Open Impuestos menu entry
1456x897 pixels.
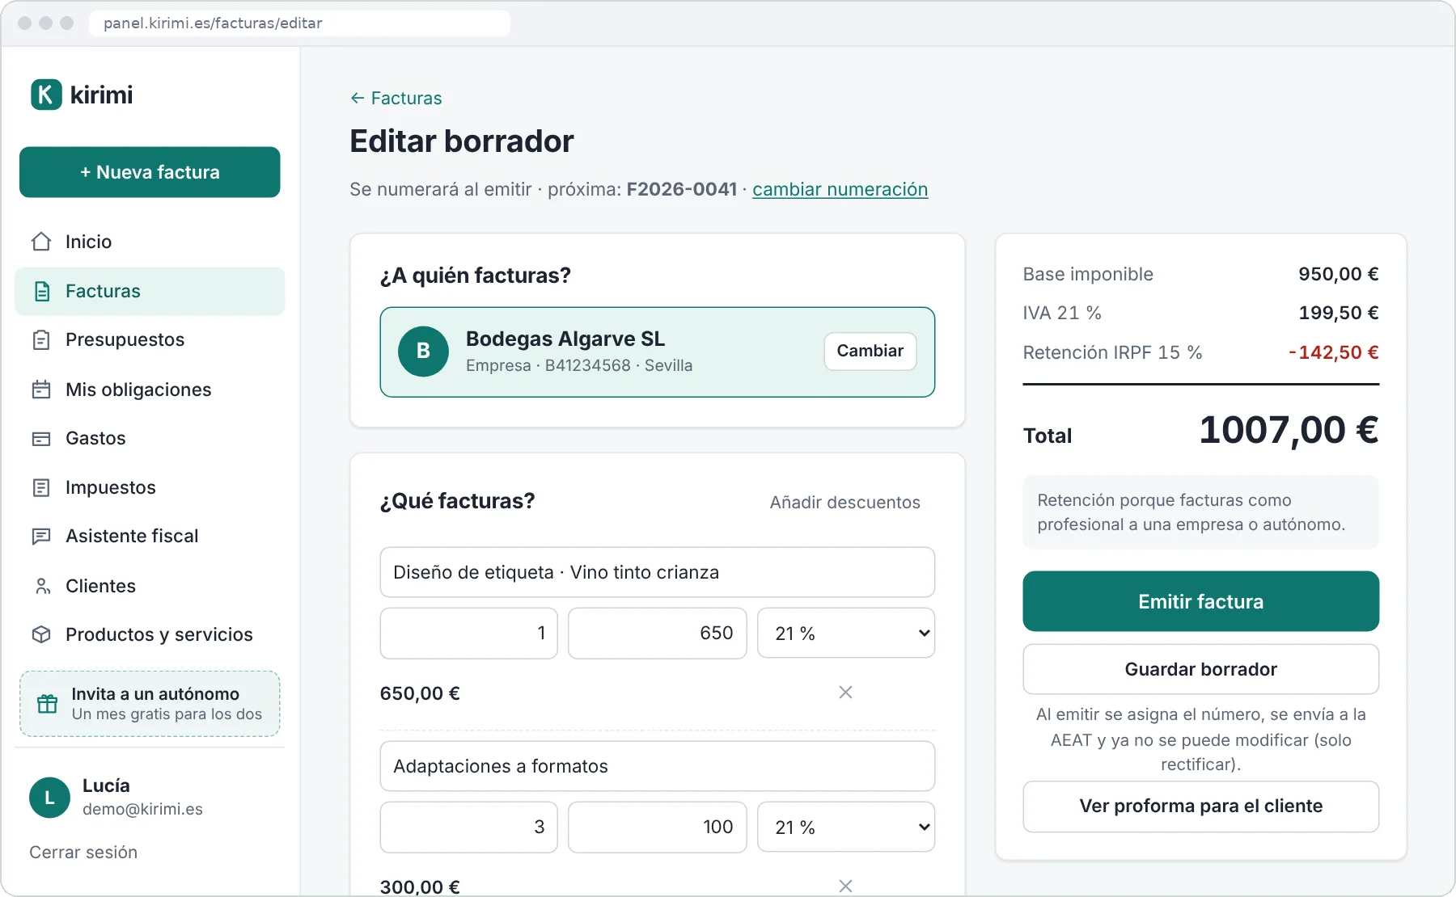click(150, 487)
